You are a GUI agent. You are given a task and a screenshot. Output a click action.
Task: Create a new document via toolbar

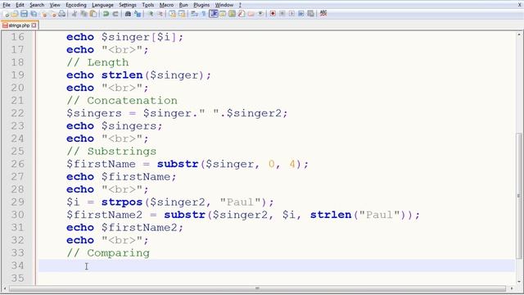coord(7,14)
